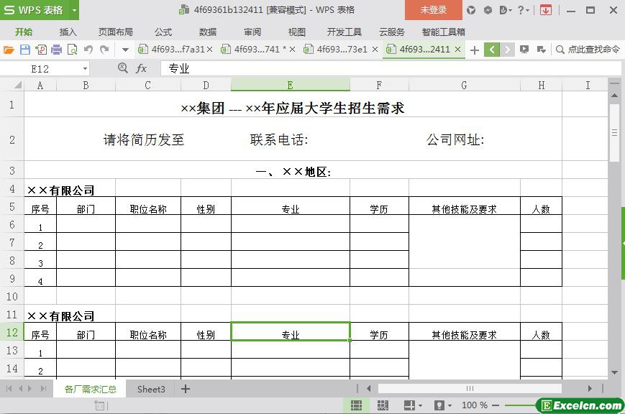
Task: Click the zoom/lookup icon beside fx
Action: pyautogui.click(x=123, y=68)
